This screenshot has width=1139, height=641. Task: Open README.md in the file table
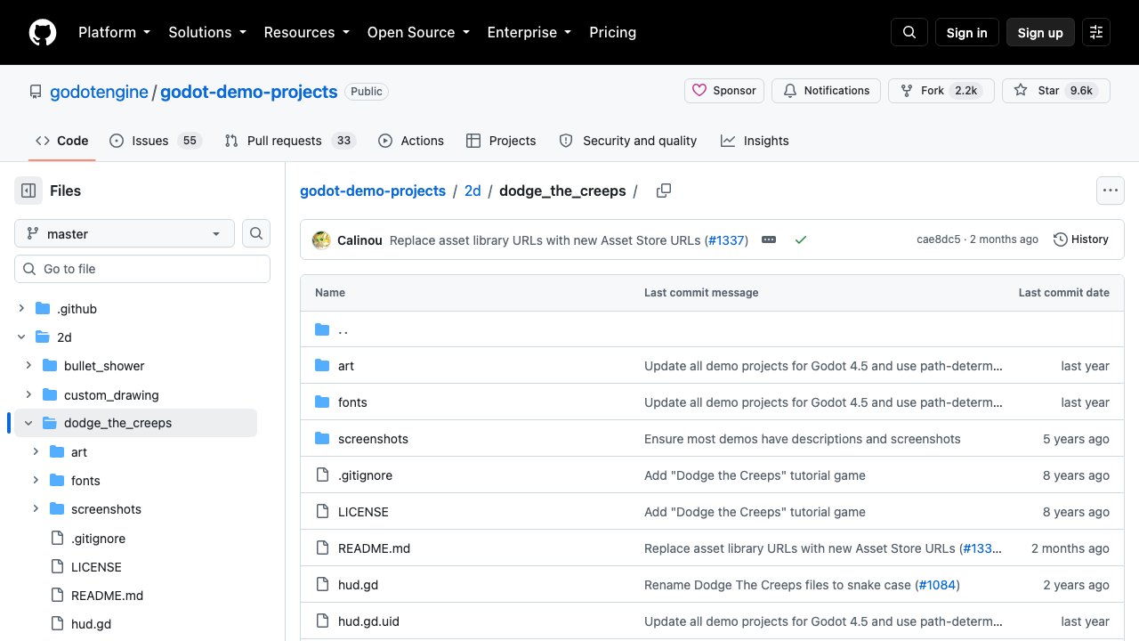pyautogui.click(x=374, y=548)
